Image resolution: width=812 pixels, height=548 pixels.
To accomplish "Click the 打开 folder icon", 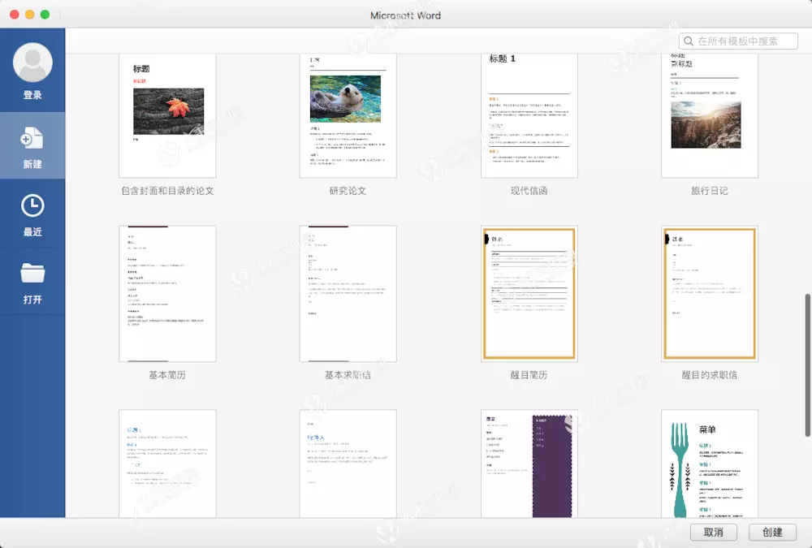I will (32, 273).
